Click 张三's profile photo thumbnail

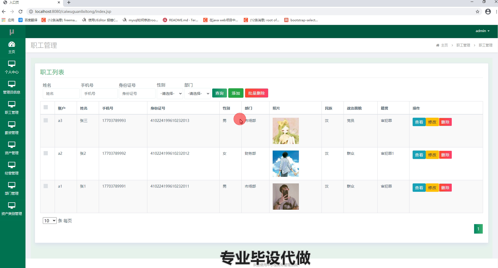[286, 131]
